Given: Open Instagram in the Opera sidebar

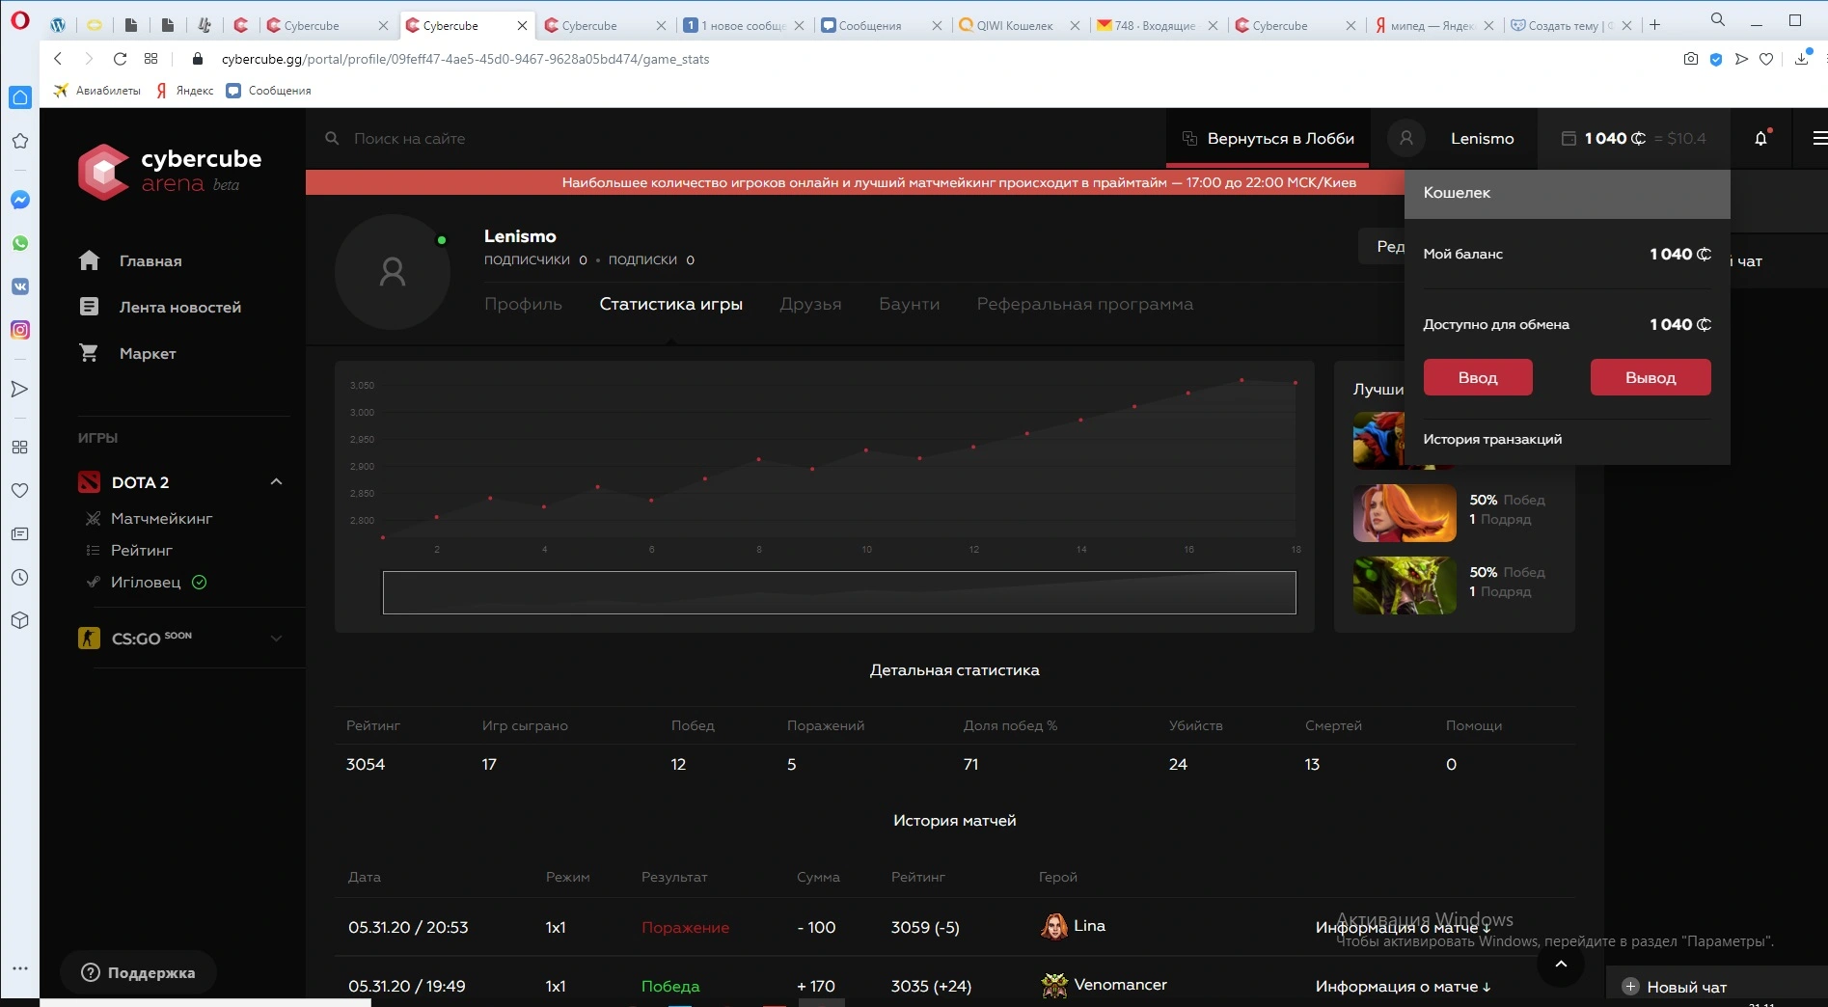Looking at the screenshot, I should tap(19, 330).
